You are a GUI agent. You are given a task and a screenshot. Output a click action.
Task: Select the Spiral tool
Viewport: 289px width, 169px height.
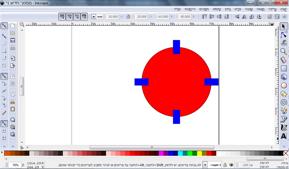tap(284, 102)
